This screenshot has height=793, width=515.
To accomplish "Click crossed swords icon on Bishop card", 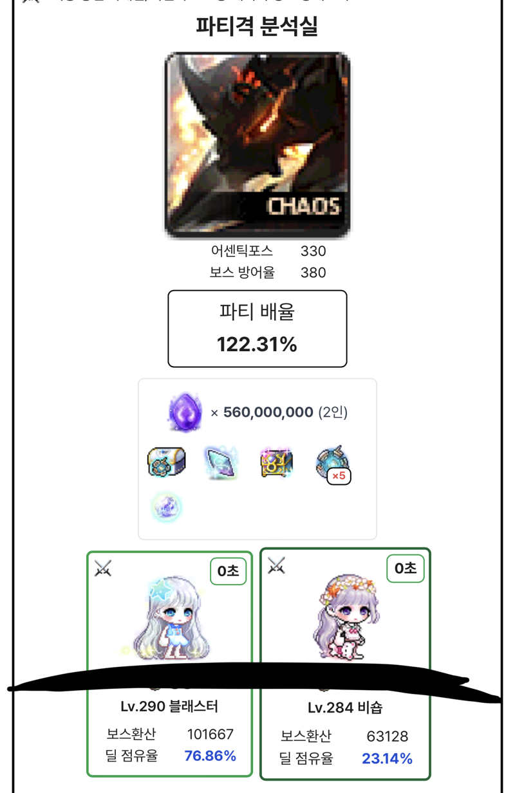I will [x=276, y=565].
